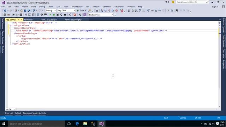
Task: Click the Navigate Backward toolbar icon
Action: (x=5, y=11)
